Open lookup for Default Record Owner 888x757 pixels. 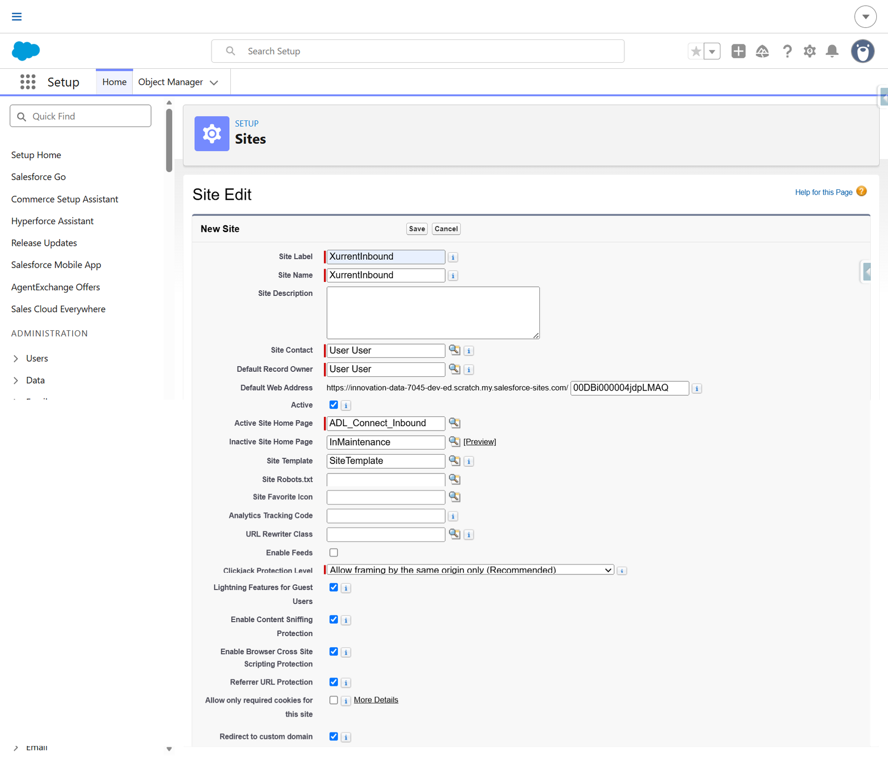[x=455, y=369]
